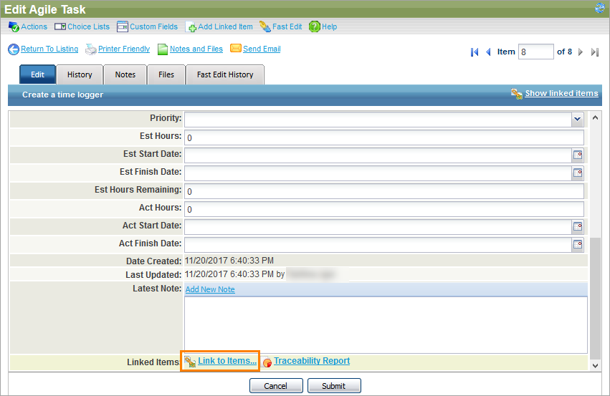Open calendar picker for Act Start Date
This screenshot has height=396, width=610.
click(x=578, y=226)
